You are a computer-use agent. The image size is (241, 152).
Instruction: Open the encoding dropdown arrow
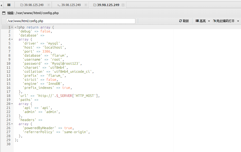[x=238, y=21]
